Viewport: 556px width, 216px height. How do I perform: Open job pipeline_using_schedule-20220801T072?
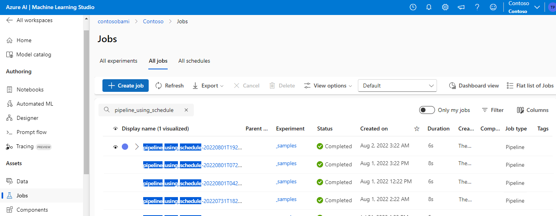tap(193, 165)
